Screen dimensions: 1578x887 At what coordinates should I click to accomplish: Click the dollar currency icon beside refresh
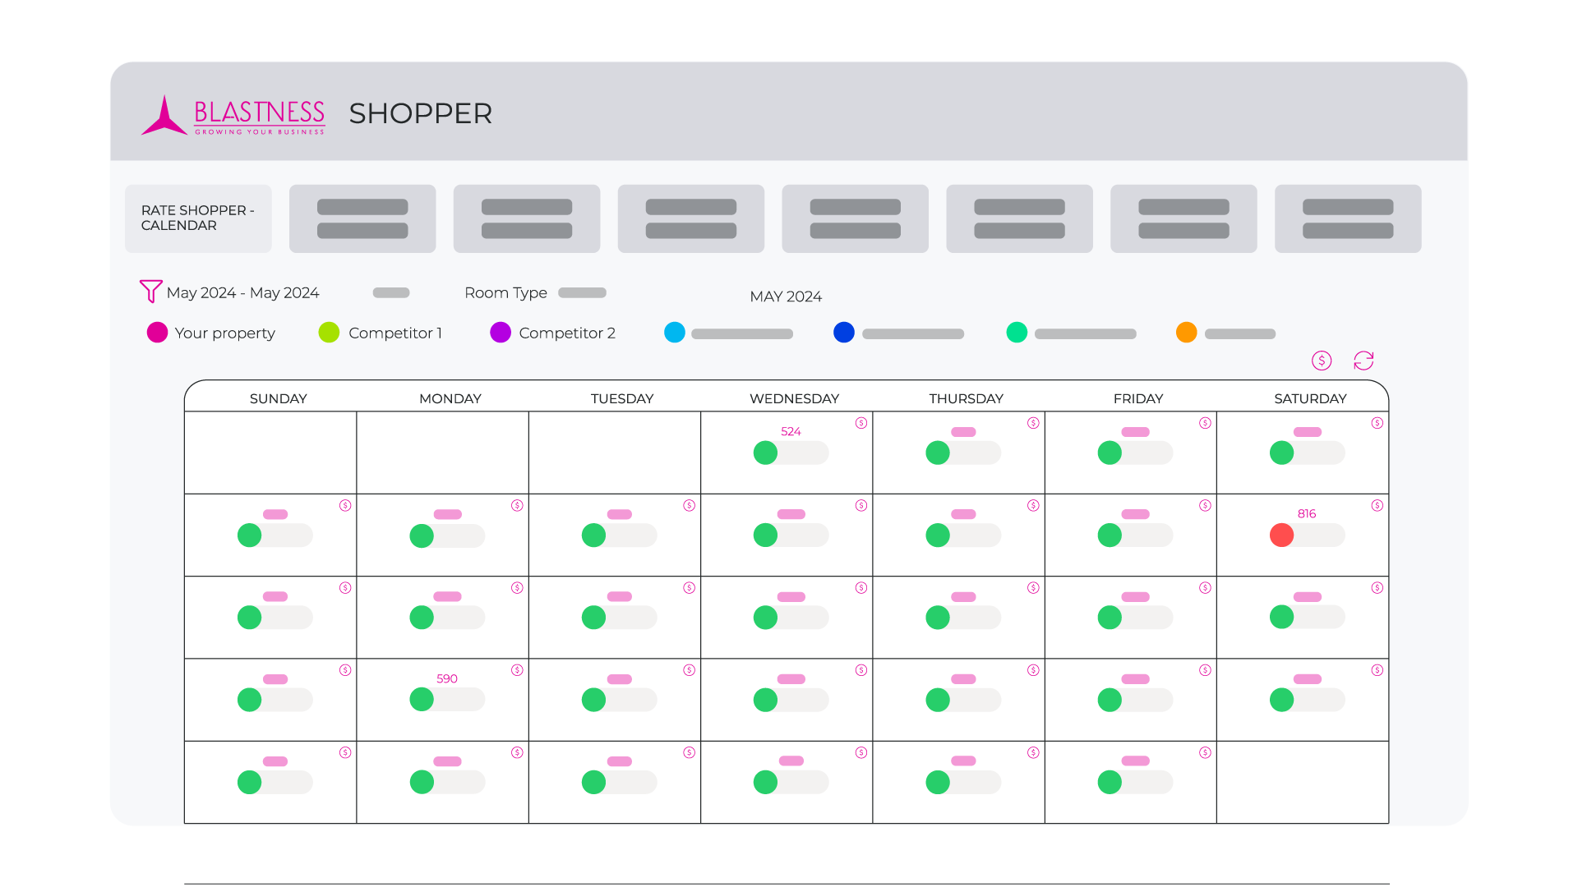coord(1321,361)
